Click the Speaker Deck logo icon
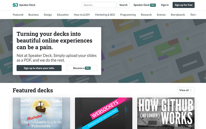The width and height of the screenshot is (206, 129). (x=15, y=5)
